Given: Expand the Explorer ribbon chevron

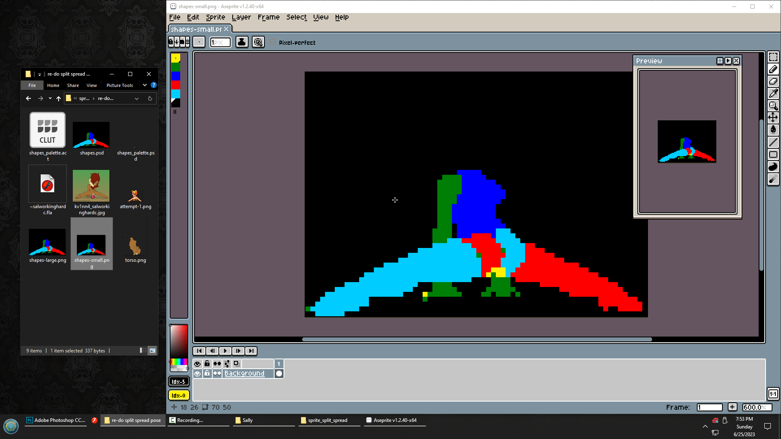Looking at the screenshot, I should tap(145, 85).
